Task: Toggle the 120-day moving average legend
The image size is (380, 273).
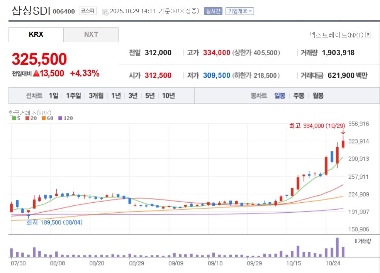Action: pyautogui.click(x=65, y=118)
